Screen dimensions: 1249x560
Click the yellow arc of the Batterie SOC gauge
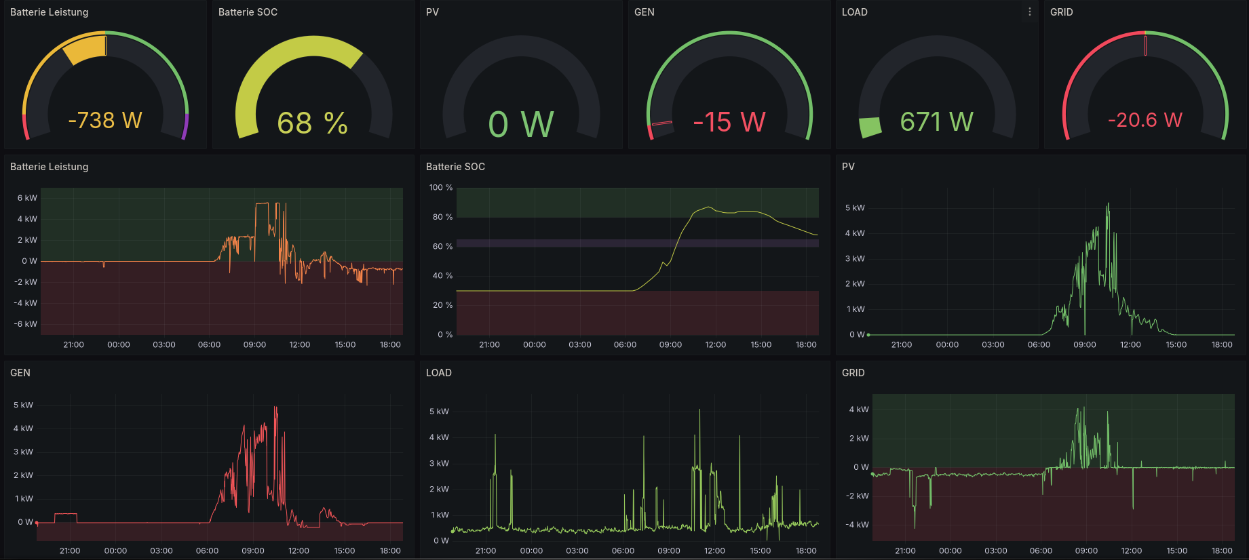(285, 56)
